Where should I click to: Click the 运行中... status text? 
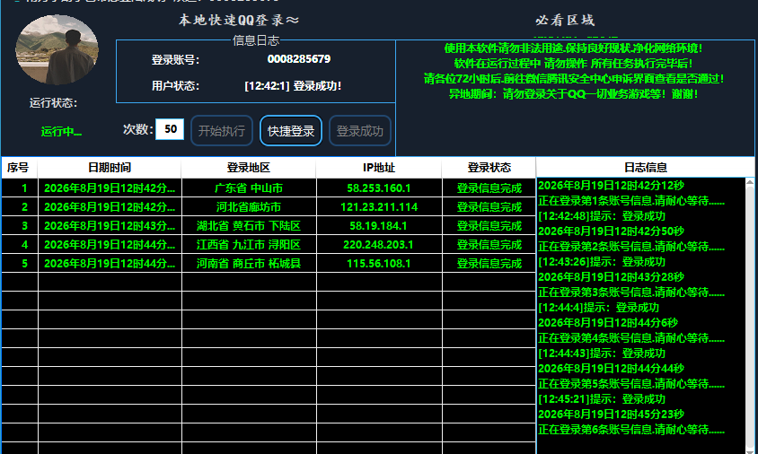click(61, 131)
